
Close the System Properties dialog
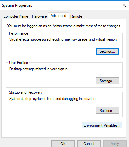click(x=124, y=5)
